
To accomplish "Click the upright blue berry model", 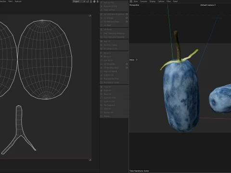I will click(x=181, y=96).
